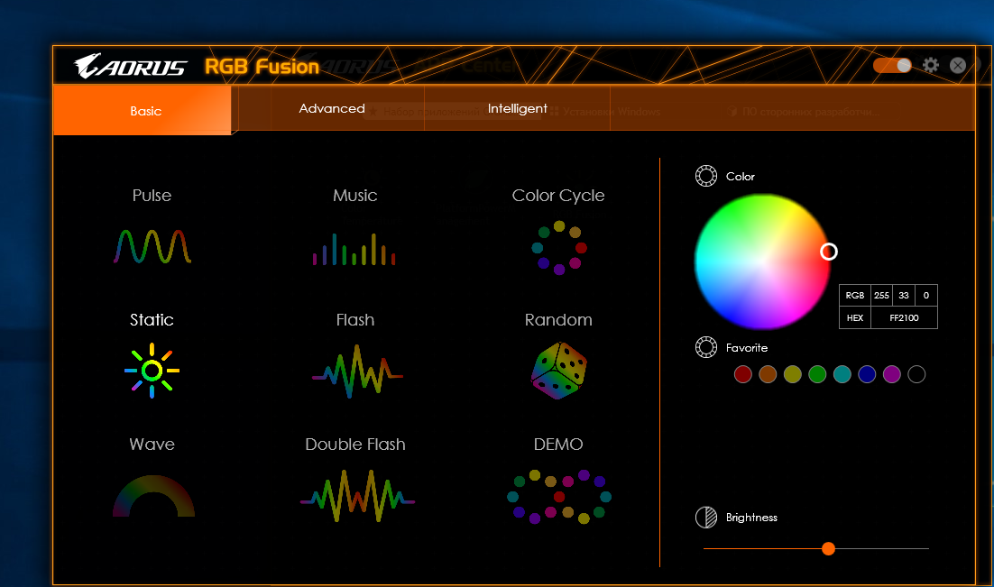Click the Flash label
This screenshot has height=587, width=994.
pyautogui.click(x=355, y=319)
